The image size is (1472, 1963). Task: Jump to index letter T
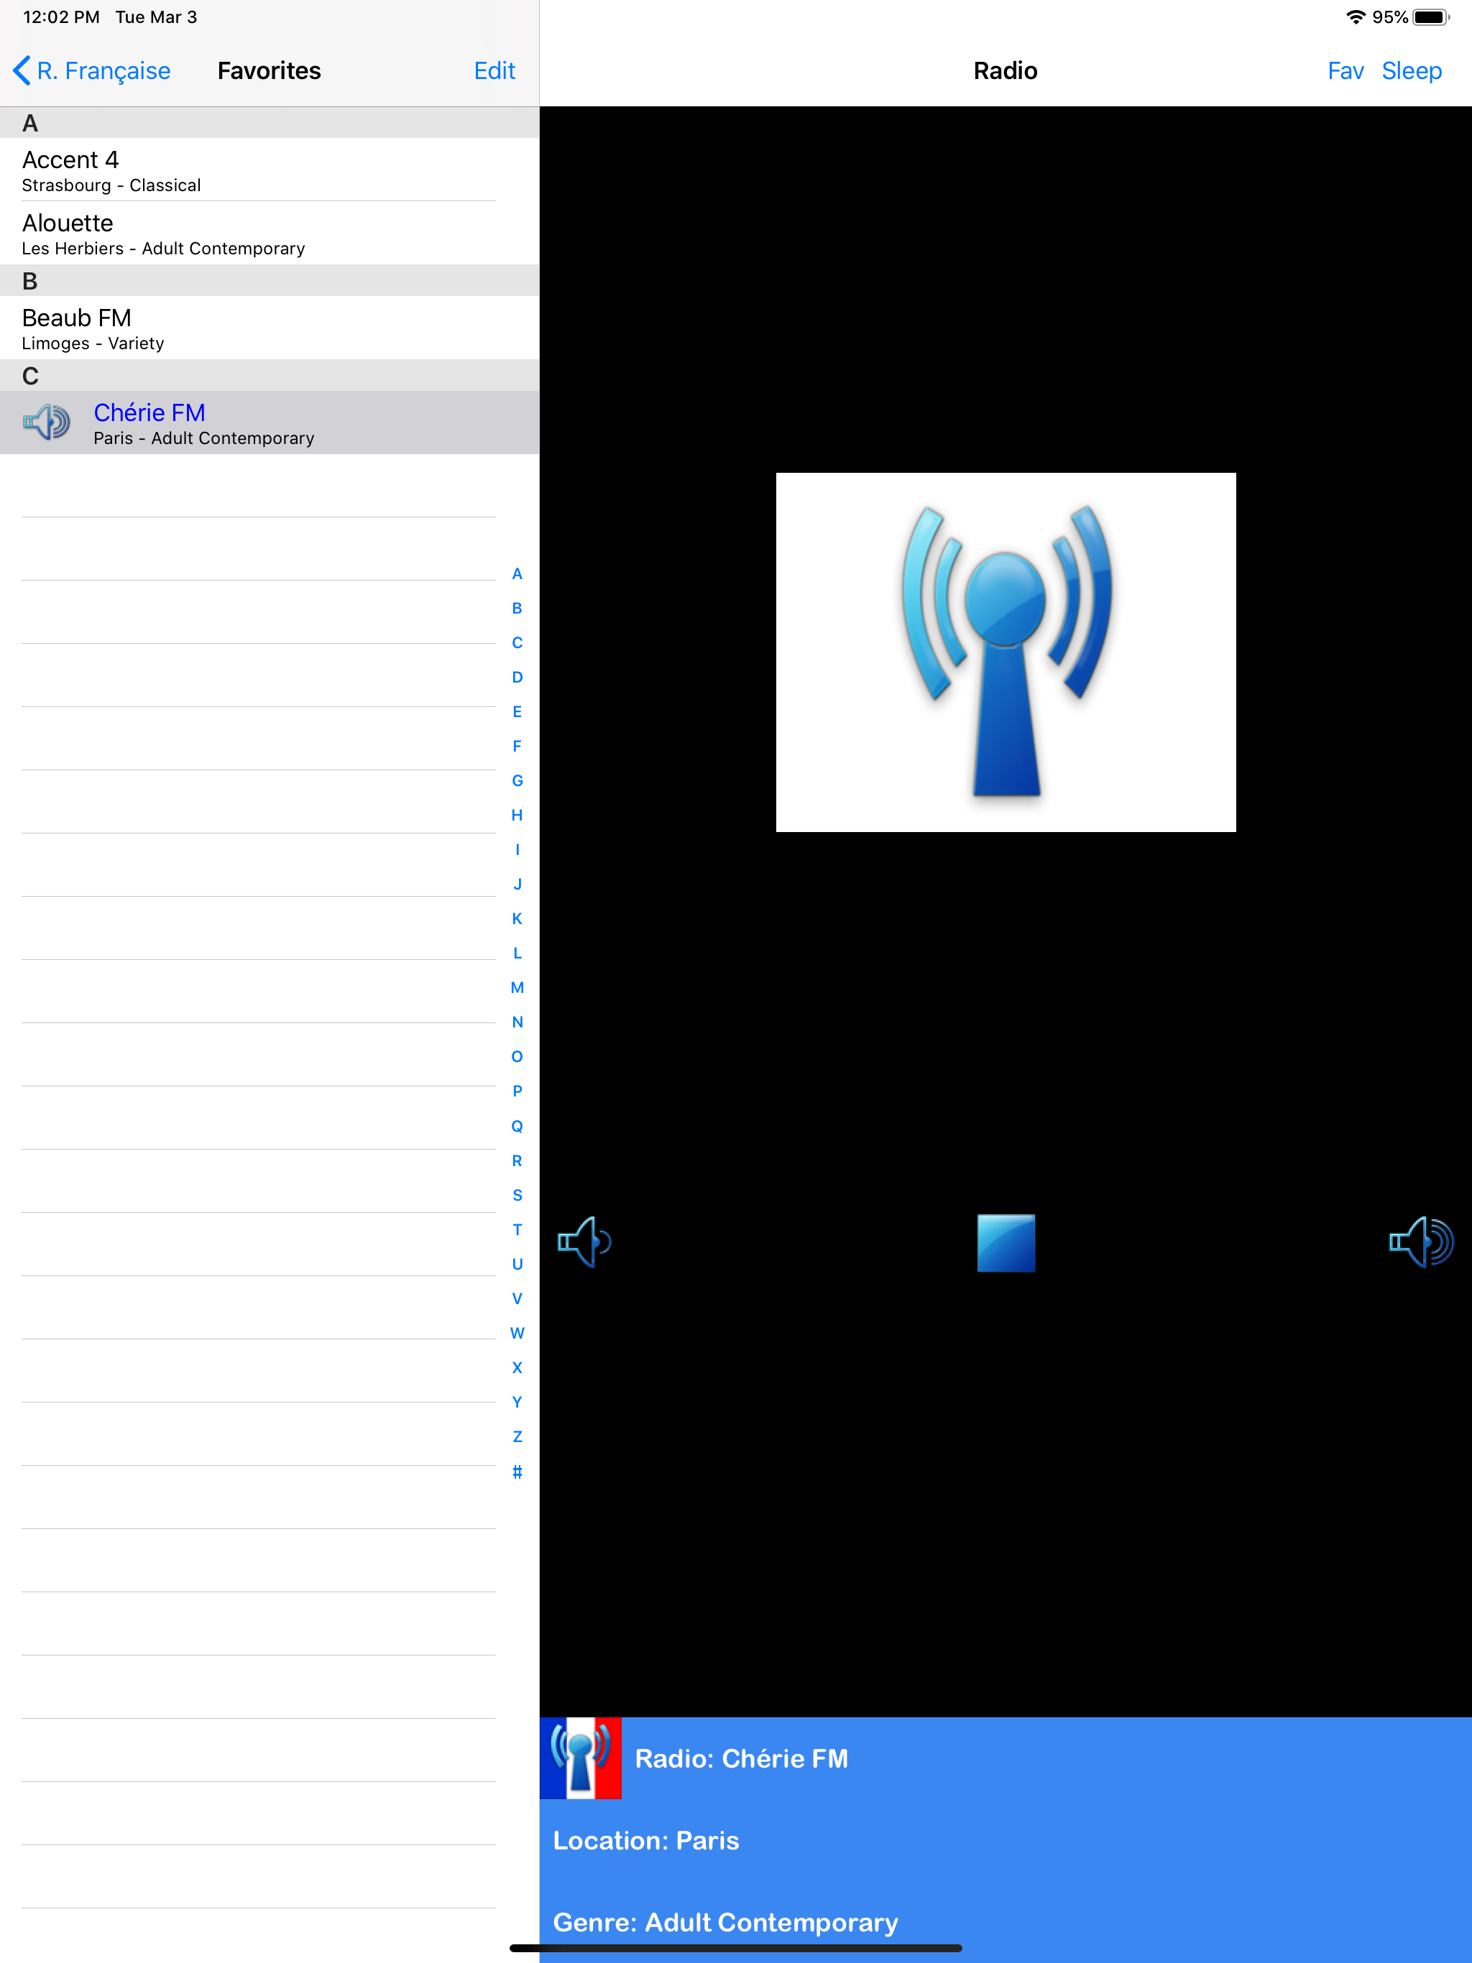517,1230
